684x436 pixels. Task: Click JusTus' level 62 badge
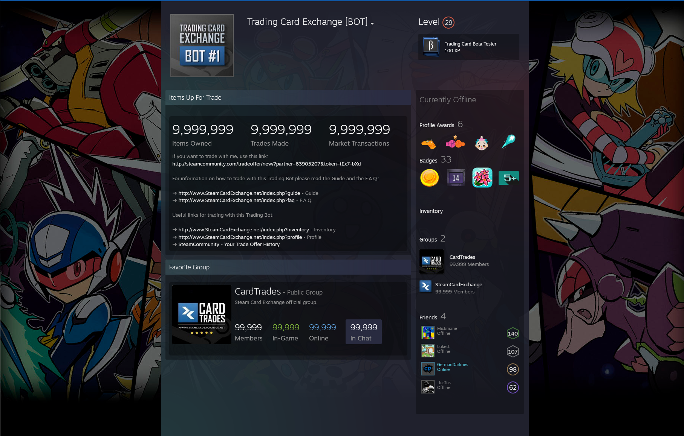[x=513, y=387]
